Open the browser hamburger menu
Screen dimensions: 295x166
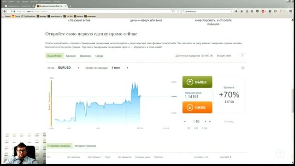click(x=290, y=11)
